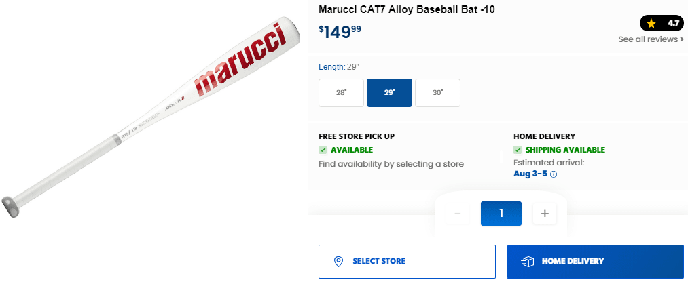Click the 4.7 rating score
The width and height of the screenshot is (688, 282).
[673, 23]
